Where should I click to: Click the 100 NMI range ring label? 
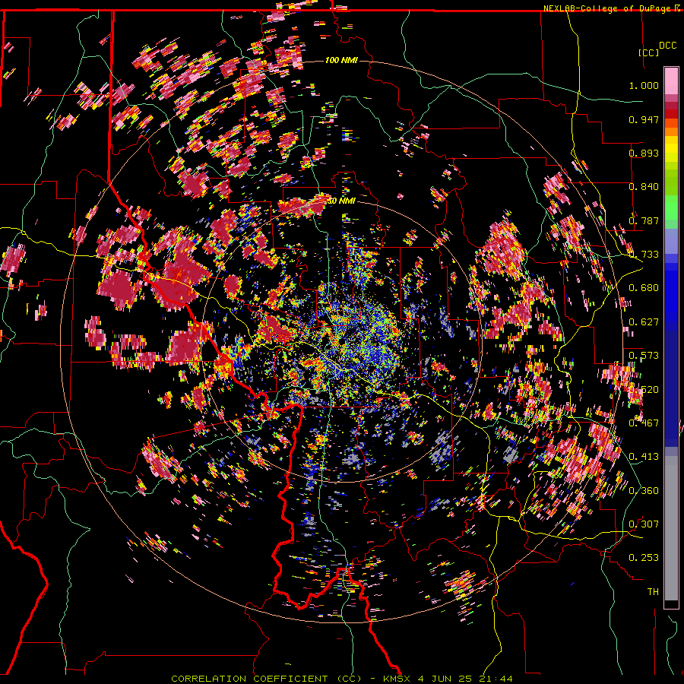(x=341, y=60)
